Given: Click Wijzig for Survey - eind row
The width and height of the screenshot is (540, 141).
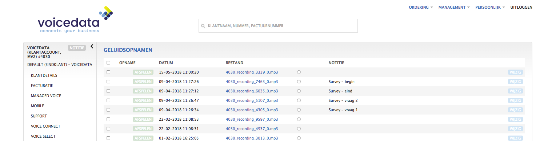Looking at the screenshot, I should pos(516,91).
